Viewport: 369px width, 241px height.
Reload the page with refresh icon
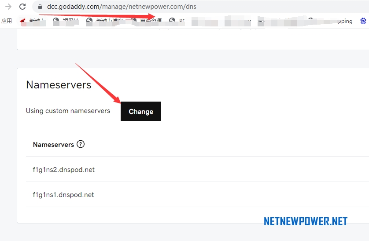[22, 7]
